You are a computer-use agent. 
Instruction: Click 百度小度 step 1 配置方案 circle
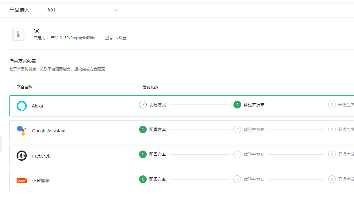(x=143, y=154)
